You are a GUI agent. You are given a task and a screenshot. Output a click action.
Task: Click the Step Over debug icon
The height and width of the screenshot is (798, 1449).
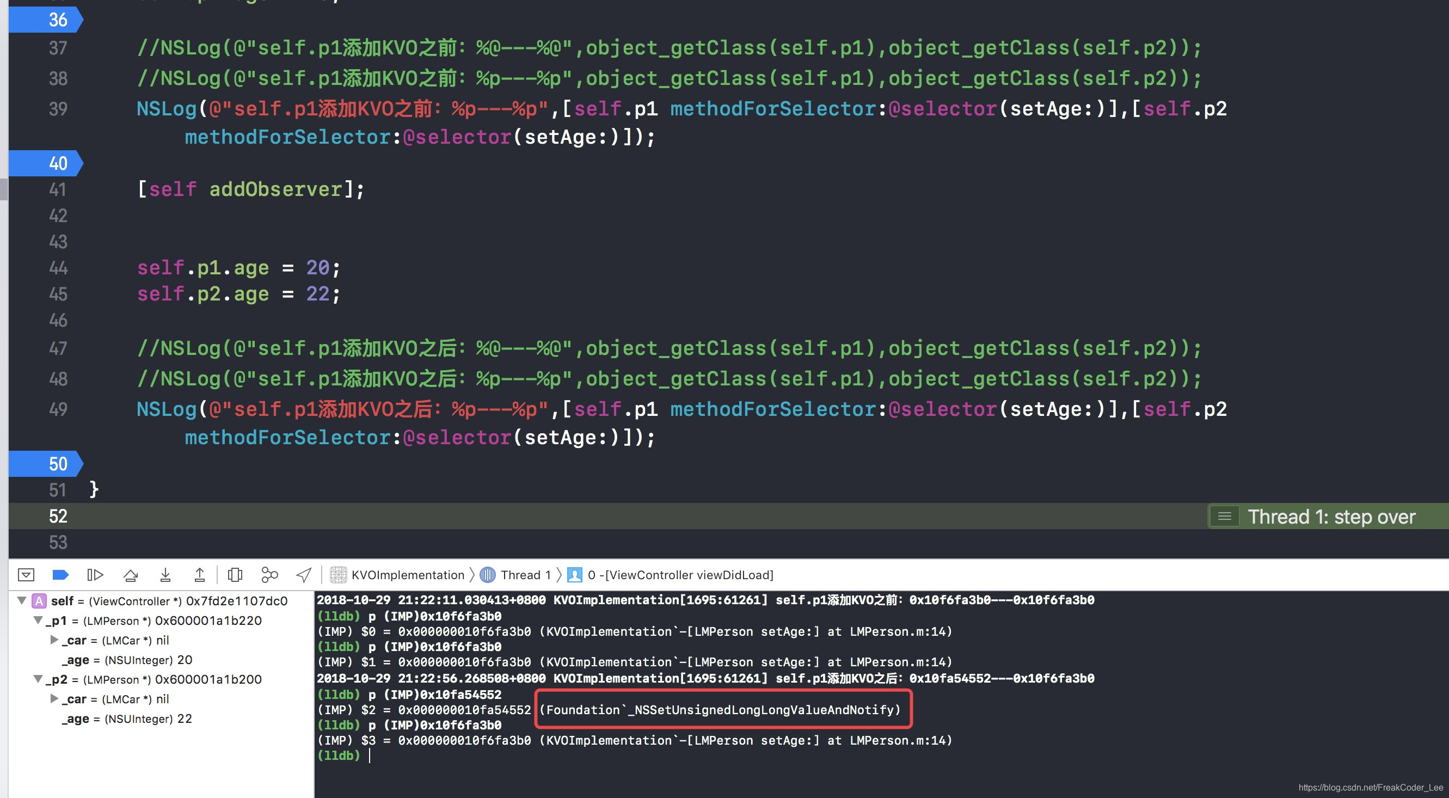click(x=131, y=575)
